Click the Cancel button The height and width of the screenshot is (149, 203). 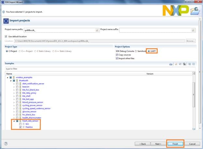click(x=192, y=143)
